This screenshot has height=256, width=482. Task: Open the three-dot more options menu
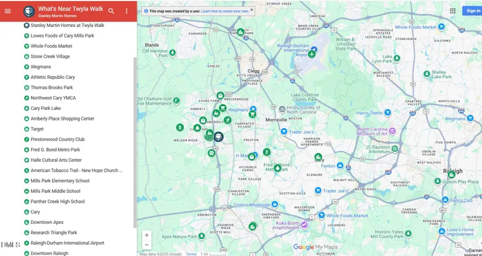tap(126, 11)
